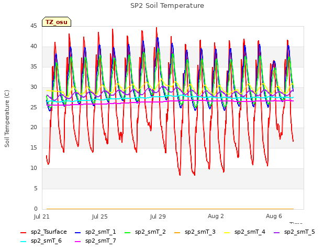The height and width of the screenshot is (251, 335).
Task: Toggle the sp2_smT_6 legend entry
Action: coord(41,241)
